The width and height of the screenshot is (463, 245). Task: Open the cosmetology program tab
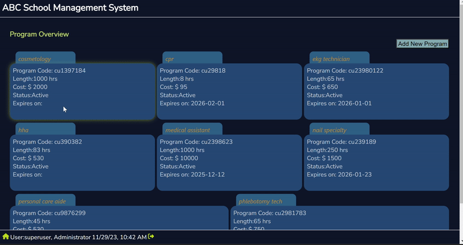pos(46,58)
